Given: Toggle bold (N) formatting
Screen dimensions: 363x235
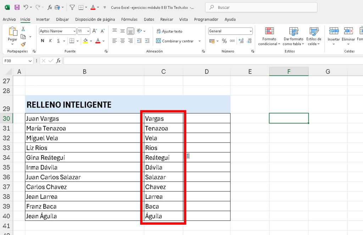Looking at the screenshot, I should (x=43, y=41).
